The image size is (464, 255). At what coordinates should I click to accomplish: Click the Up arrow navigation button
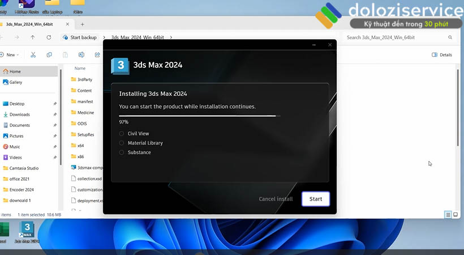click(x=33, y=37)
